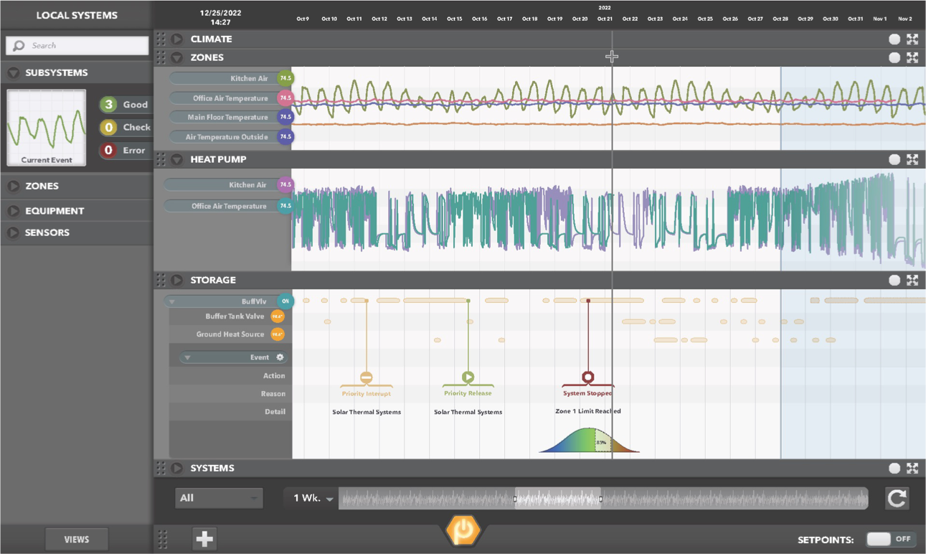Grab the CLIMATE panel drag handle

pos(161,39)
